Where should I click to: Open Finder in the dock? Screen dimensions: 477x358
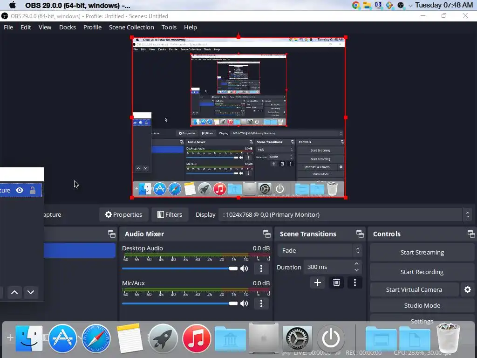29,338
